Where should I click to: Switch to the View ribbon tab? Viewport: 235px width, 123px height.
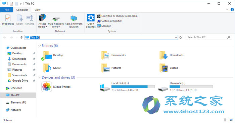(38, 10)
